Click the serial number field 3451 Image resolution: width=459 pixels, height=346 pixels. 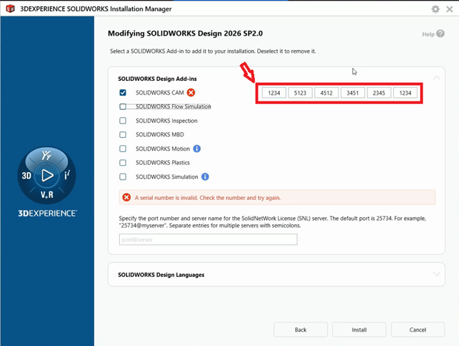tap(353, 92)
